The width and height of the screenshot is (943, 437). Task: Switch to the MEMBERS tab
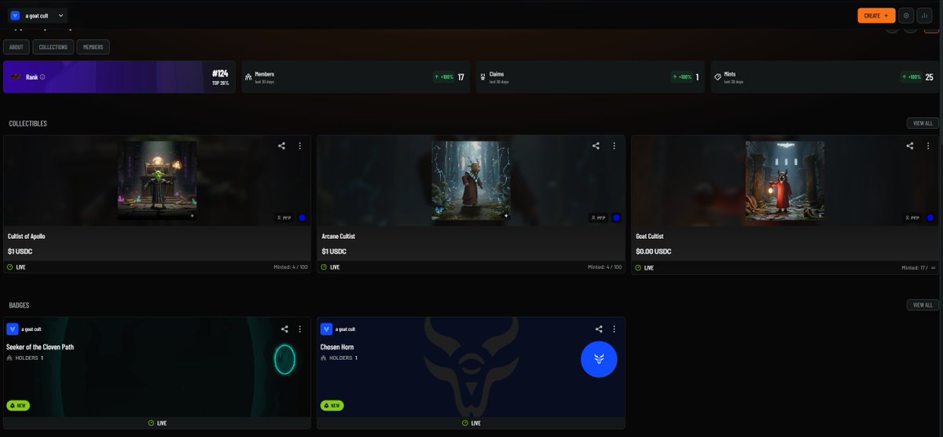click(x=93, y=47)
